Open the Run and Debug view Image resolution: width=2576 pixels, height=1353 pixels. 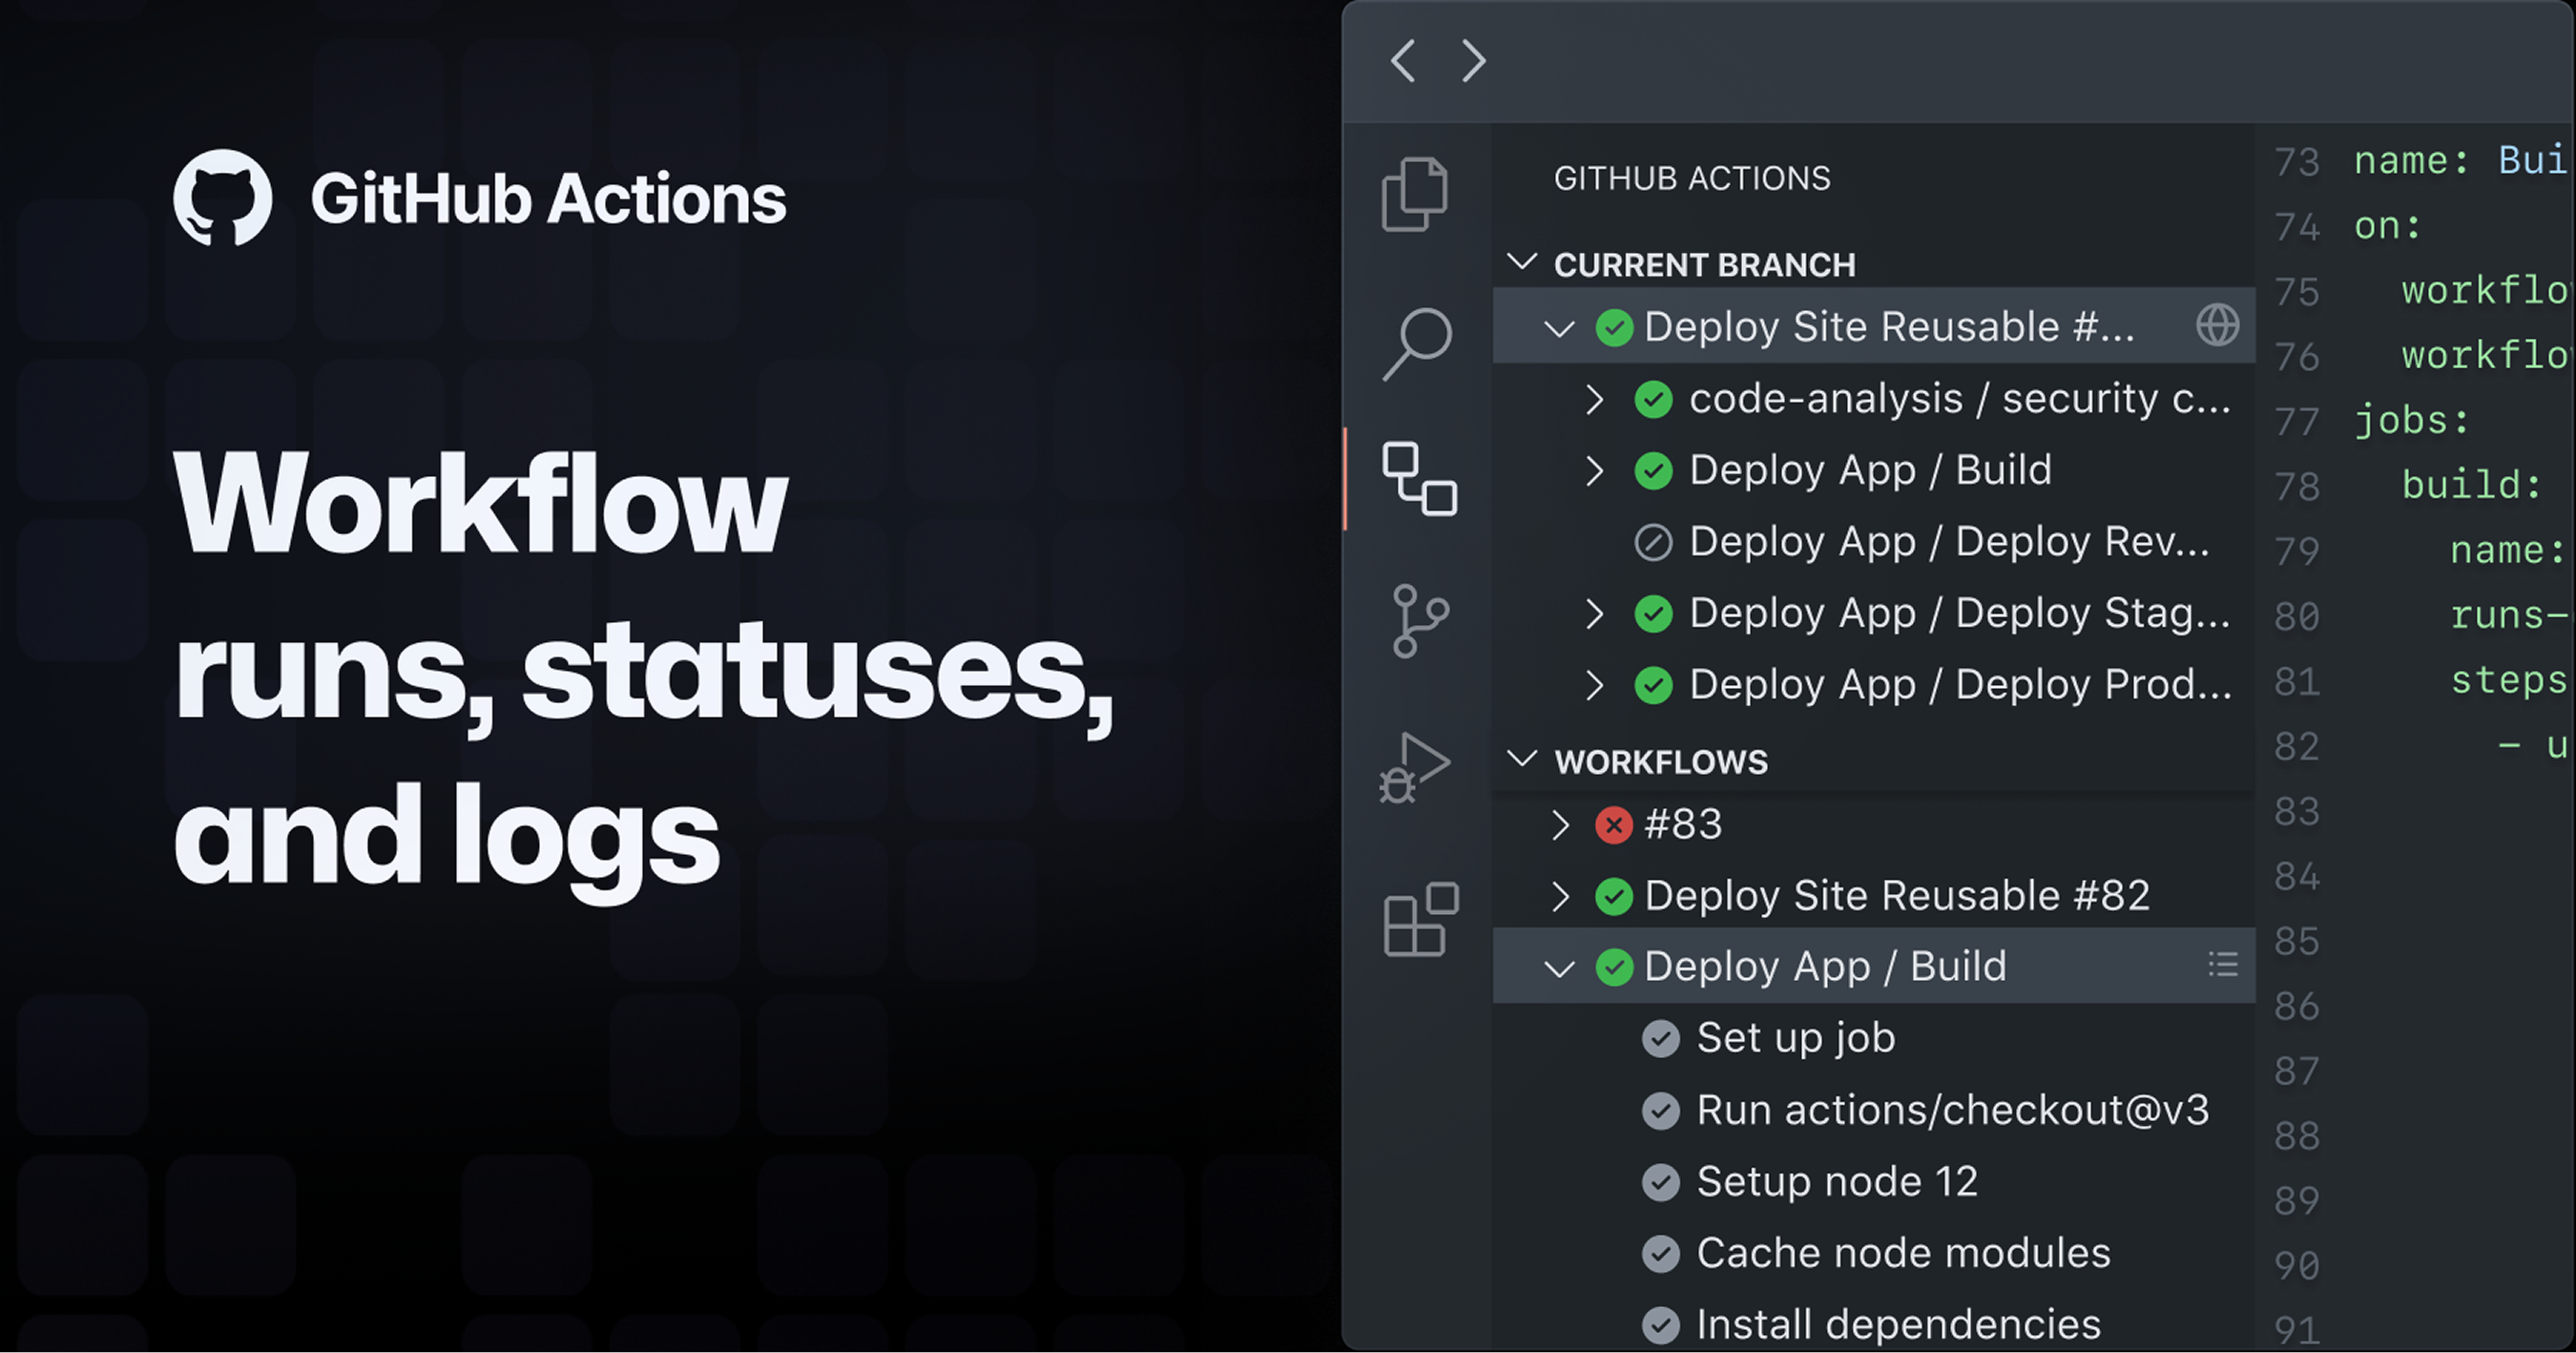(x=1416, y=765)
